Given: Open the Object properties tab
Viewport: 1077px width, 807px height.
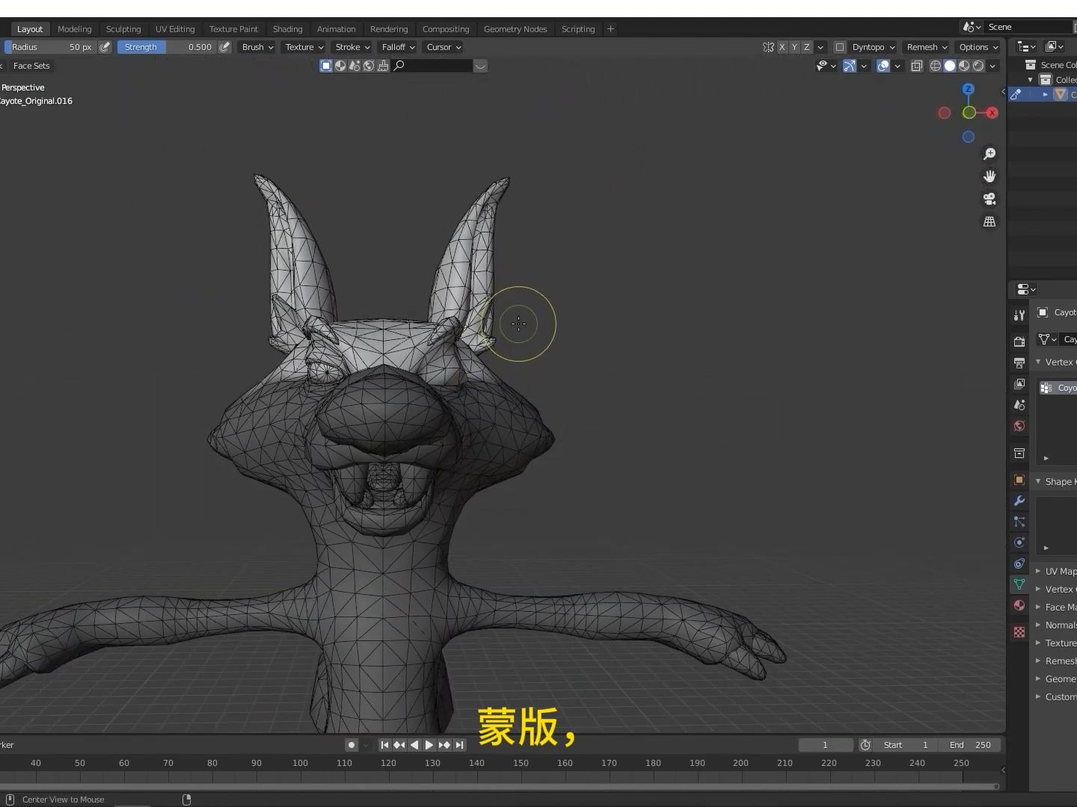Looking at the screenshot, I should pyautogui.click(x=1019, y=480).
